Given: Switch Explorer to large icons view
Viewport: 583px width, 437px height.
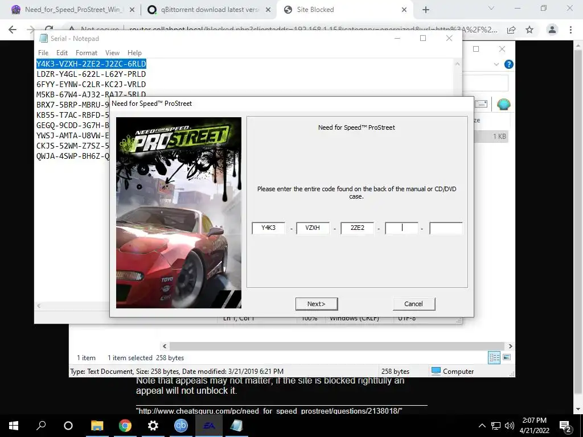Looking at the screenshot, I should pyautogui.click(x=506, y=357).
